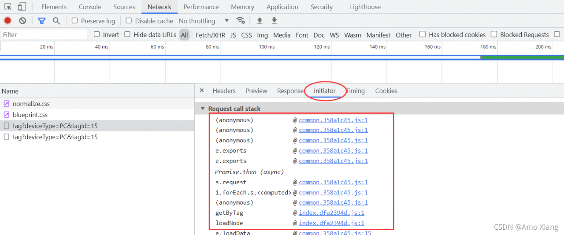The image size is (564, 235).
Task: Switch to the Timing tab
Action: coord(355,91)
